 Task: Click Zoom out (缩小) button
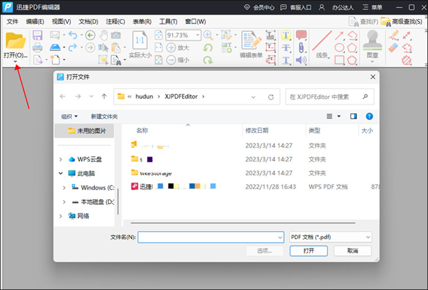click(x=178, y=60)
